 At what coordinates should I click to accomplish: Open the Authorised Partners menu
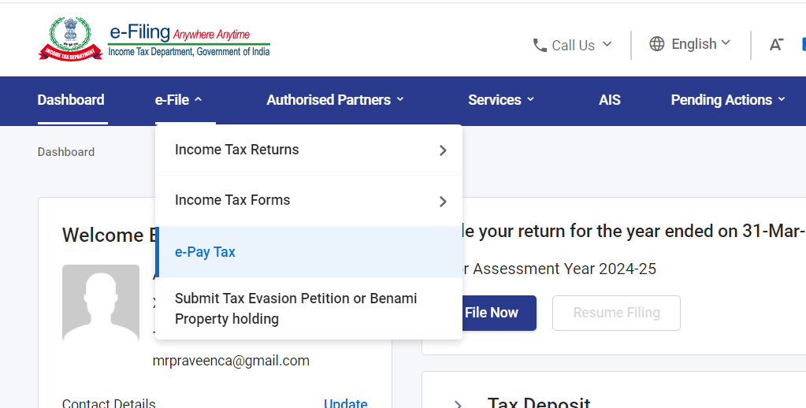click(335, 100)
